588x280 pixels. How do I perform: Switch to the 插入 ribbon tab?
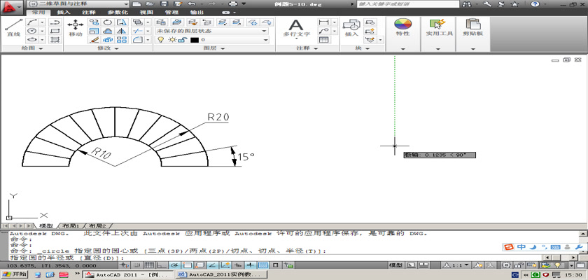click(x=64, y=13)
